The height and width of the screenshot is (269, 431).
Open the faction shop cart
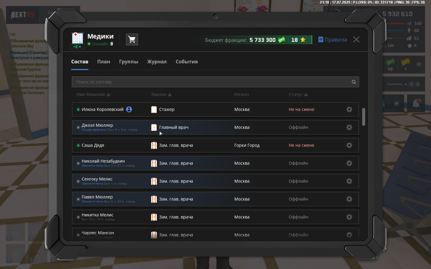pos(132,39)
